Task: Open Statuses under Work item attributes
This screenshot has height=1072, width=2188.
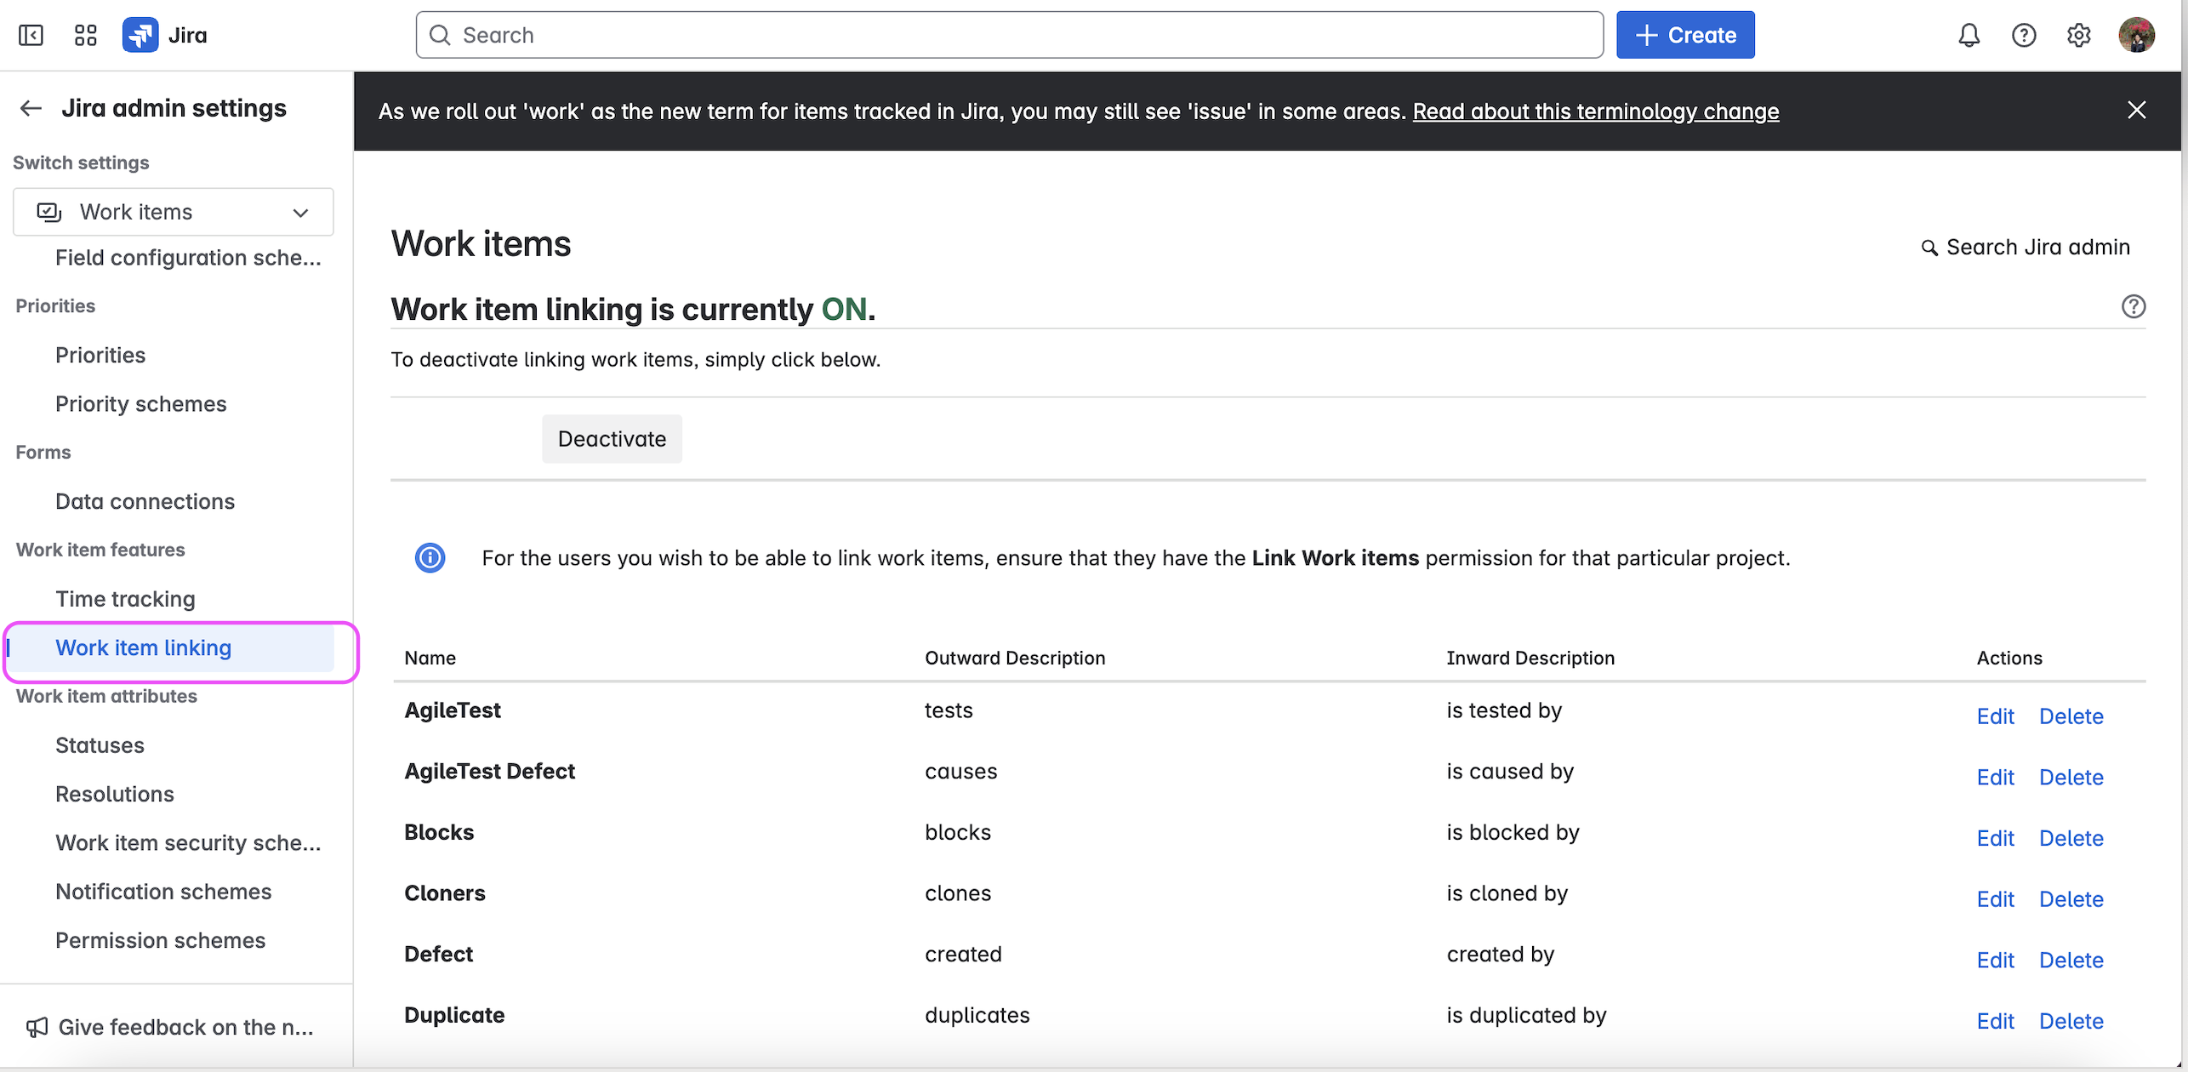Action: tap(100, 745)
